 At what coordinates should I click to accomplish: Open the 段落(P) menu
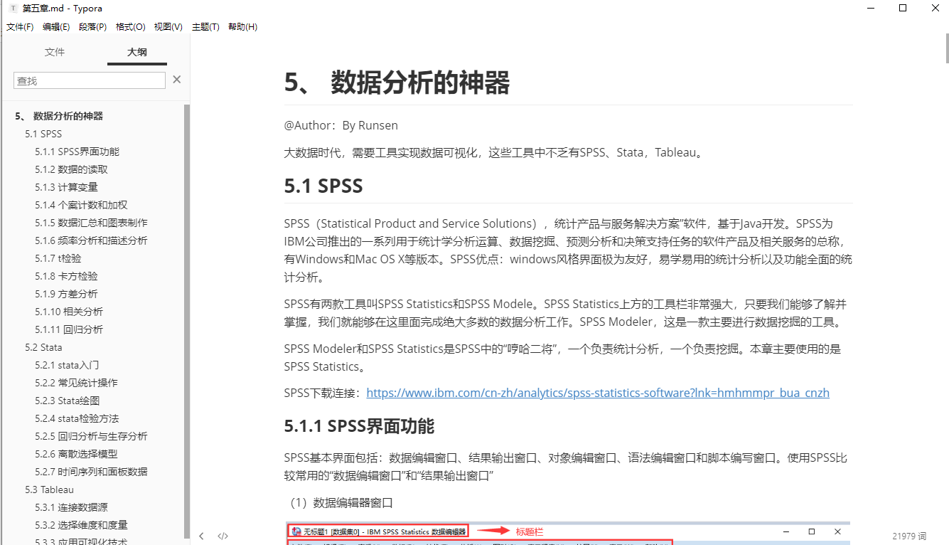click(x=92, y=27)
